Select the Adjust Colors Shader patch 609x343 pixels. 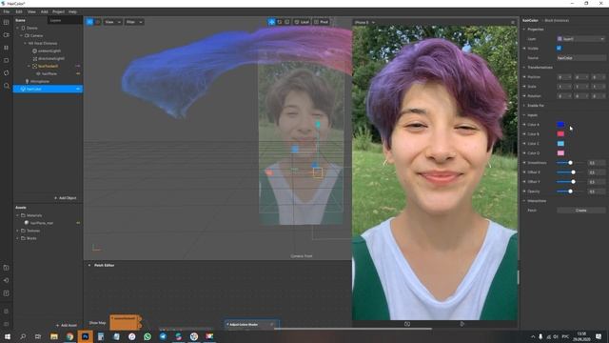tap(251, 324)
